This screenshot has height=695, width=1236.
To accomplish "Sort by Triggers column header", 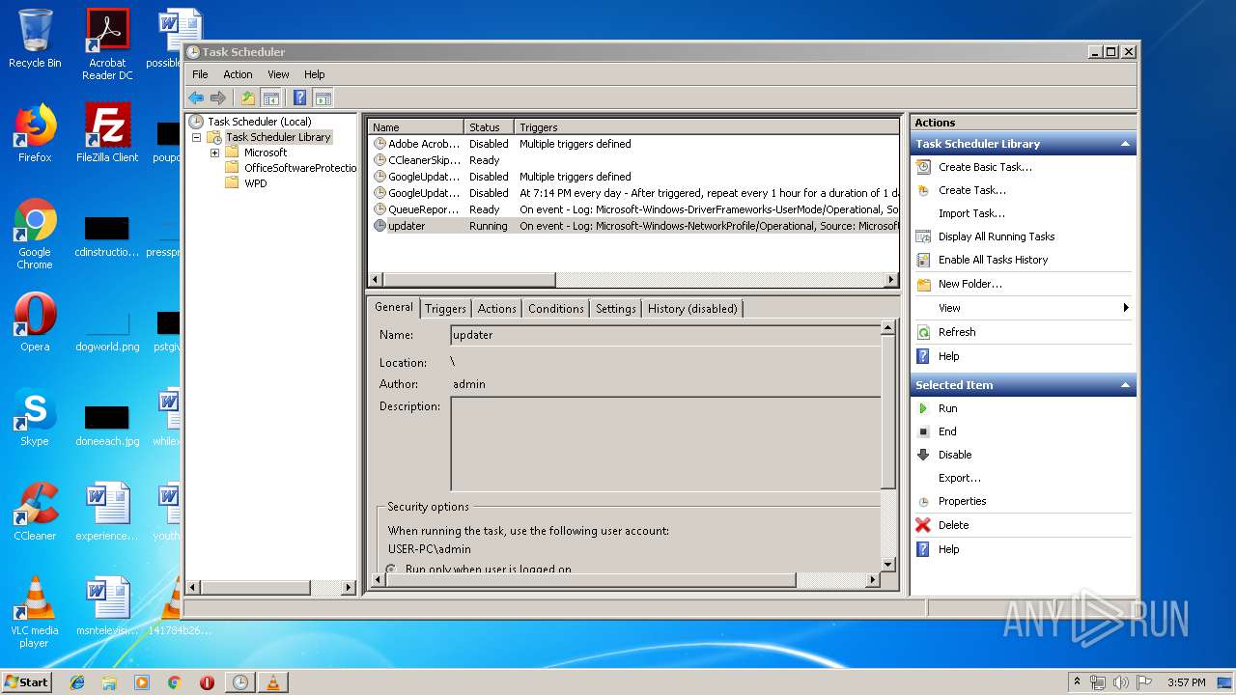I will [x=707, y=127].
